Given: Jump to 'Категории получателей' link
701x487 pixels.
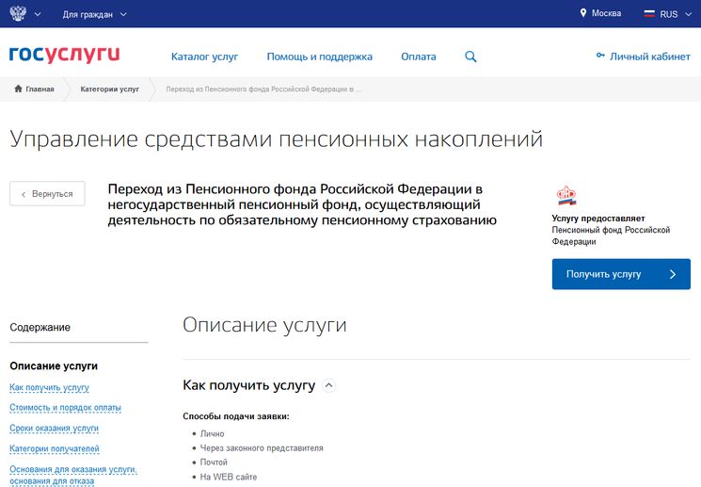Looking at the screenshot, I should point(55,448).
